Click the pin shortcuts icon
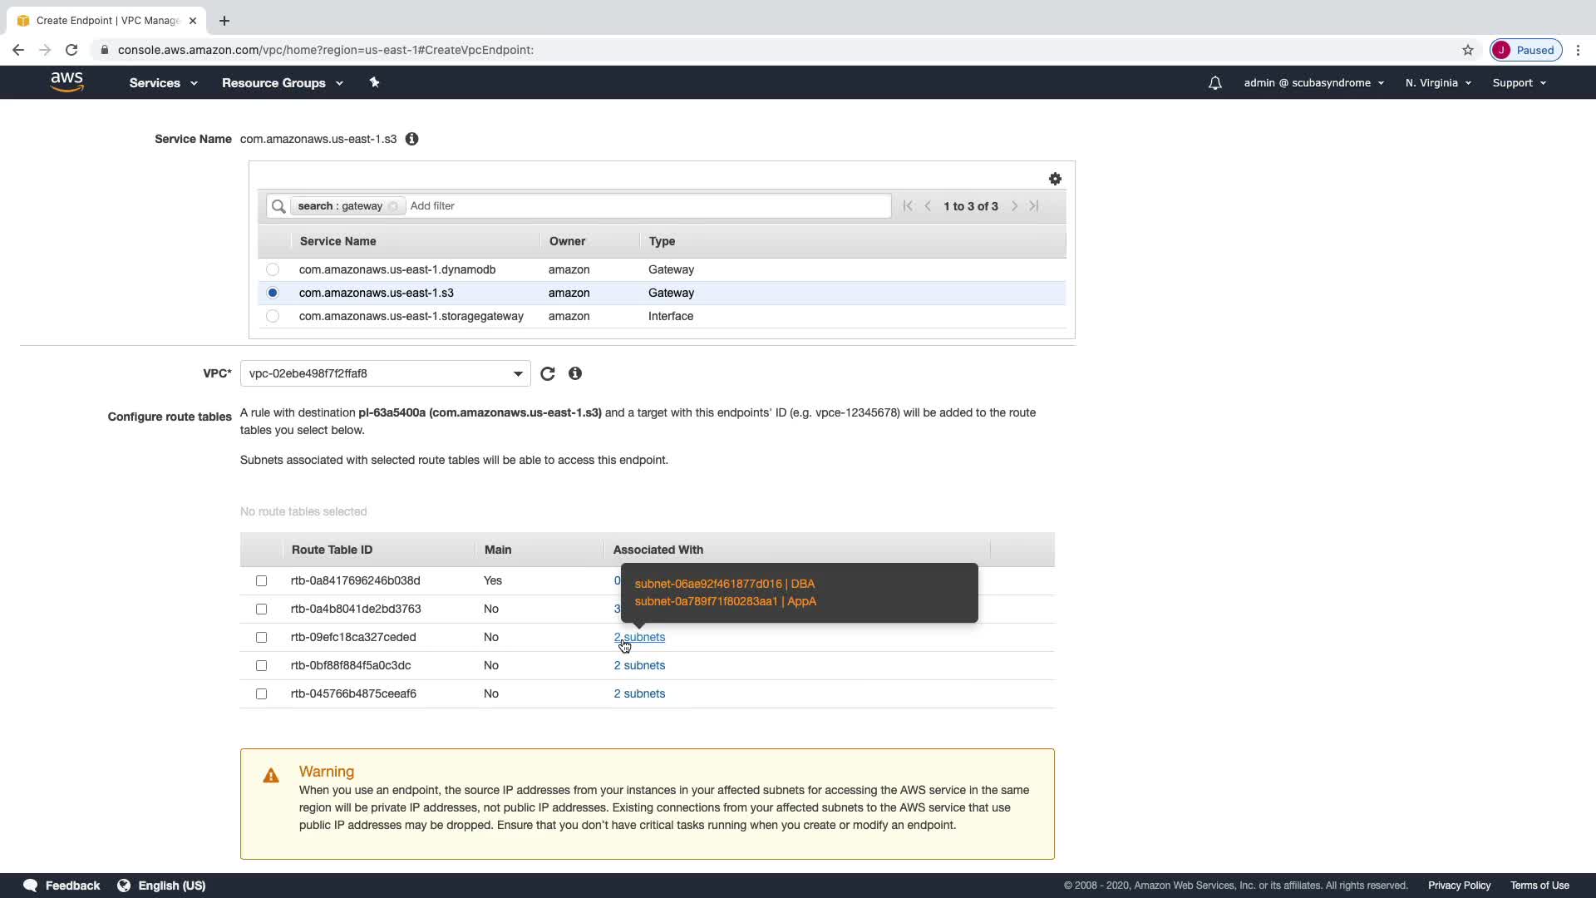The height and width of the screenshot is (898, 1596). (374, 82)
